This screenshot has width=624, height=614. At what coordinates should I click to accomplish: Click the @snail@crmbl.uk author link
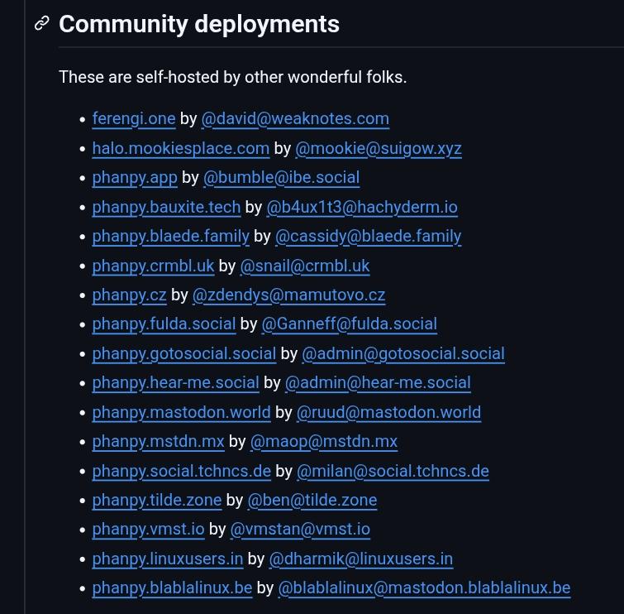(x=304, y=266)
